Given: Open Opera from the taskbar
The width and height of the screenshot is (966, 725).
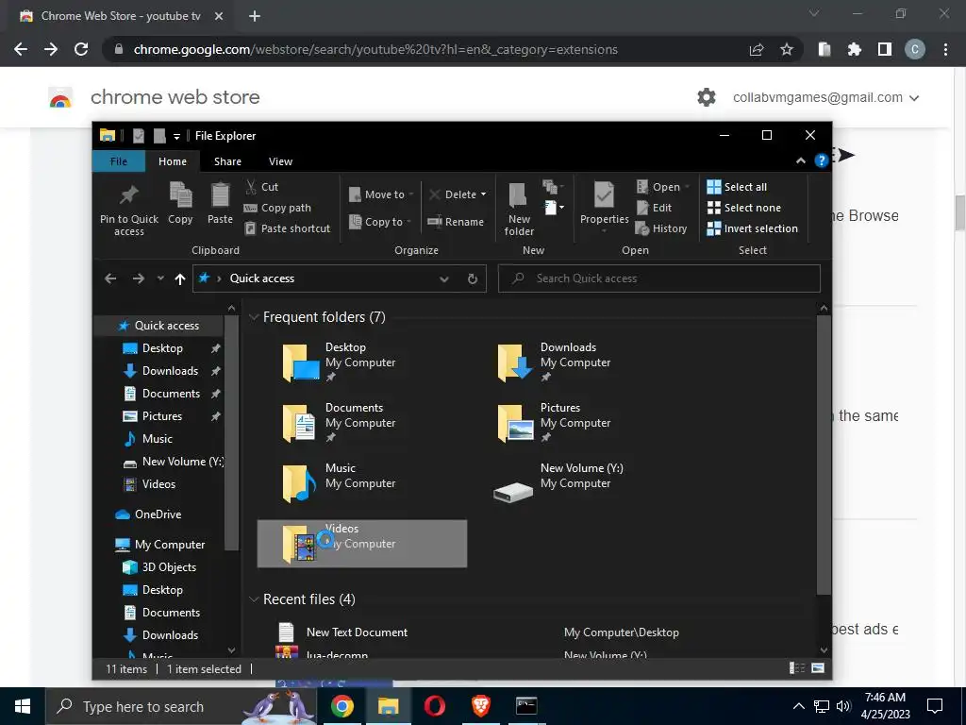Looking at the screenshot, I should coord(434,706).
